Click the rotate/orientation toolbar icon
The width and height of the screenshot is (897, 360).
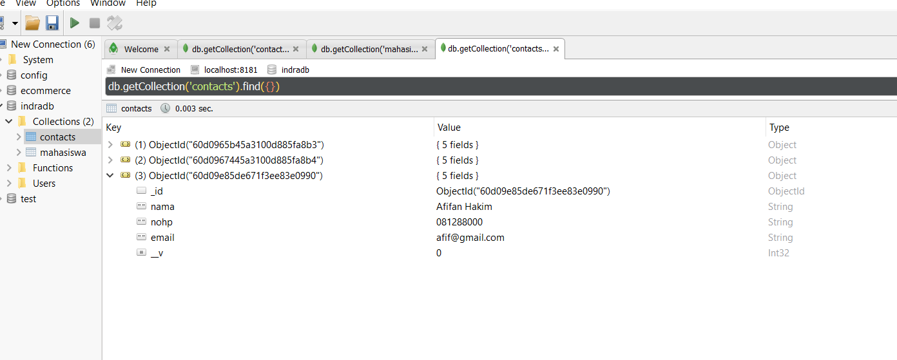coord(115,23)
